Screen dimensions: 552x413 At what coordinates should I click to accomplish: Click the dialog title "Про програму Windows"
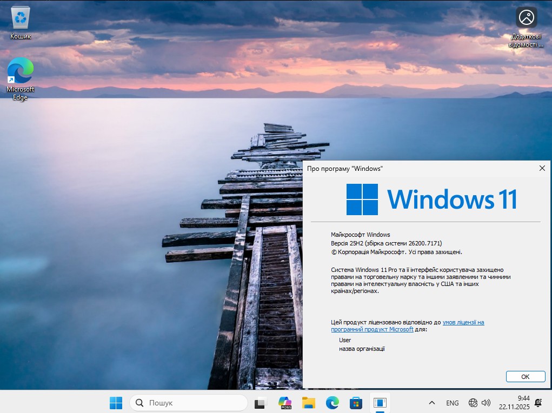click(x=344, y=169)
